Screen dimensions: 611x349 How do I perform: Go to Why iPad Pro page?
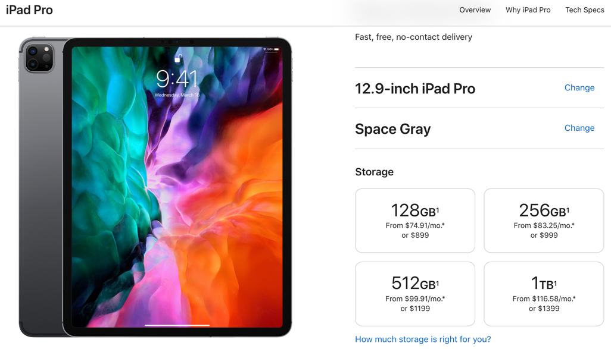coord(528,10)
